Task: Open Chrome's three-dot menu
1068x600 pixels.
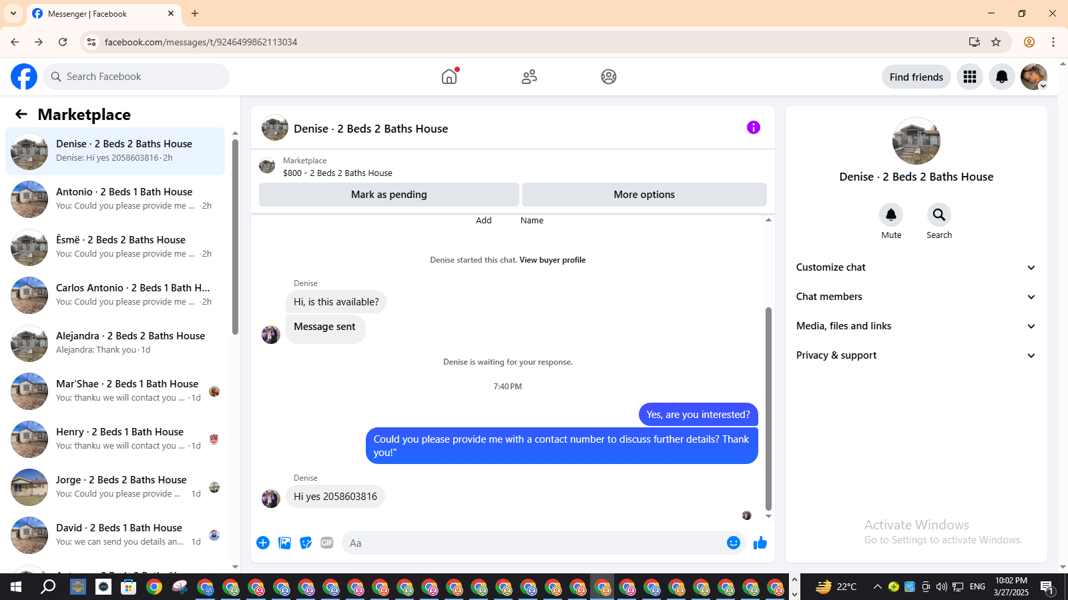Action: coord(1053,42)
